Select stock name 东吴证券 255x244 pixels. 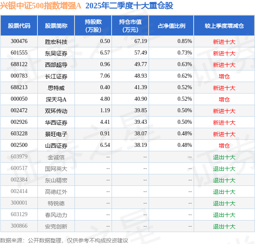[56, 53]
